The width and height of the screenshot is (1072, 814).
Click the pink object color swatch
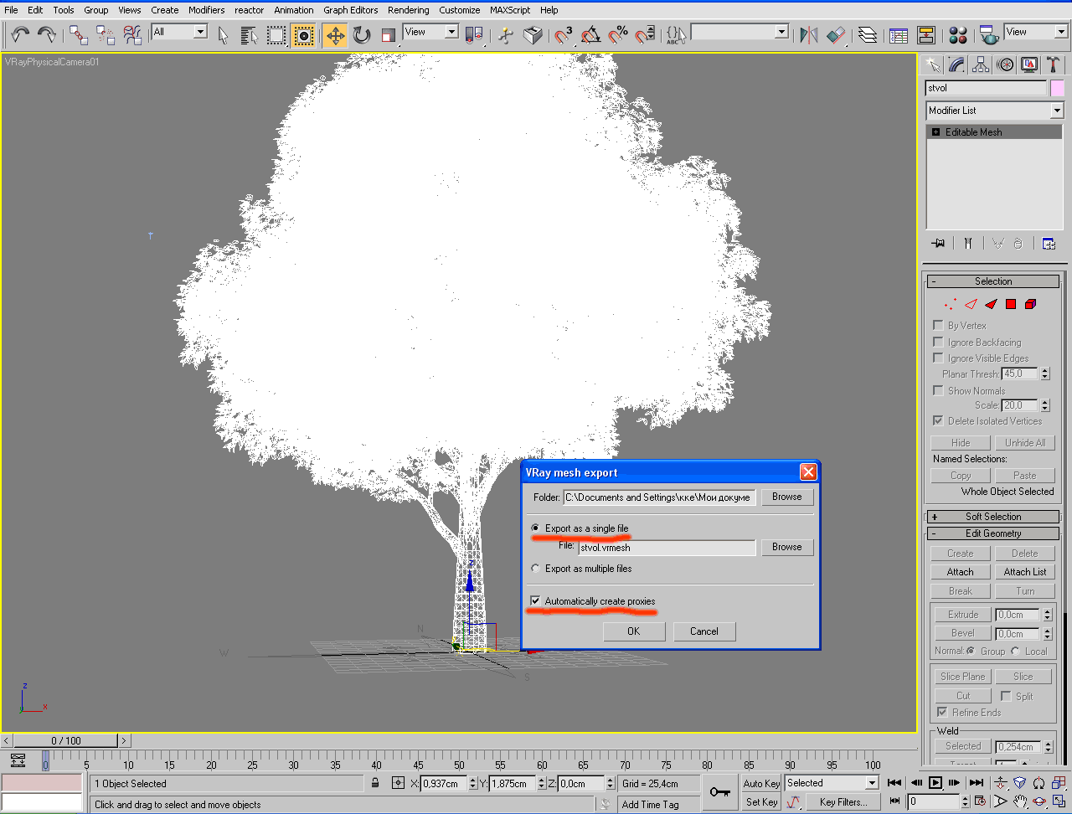(1057, 88)
